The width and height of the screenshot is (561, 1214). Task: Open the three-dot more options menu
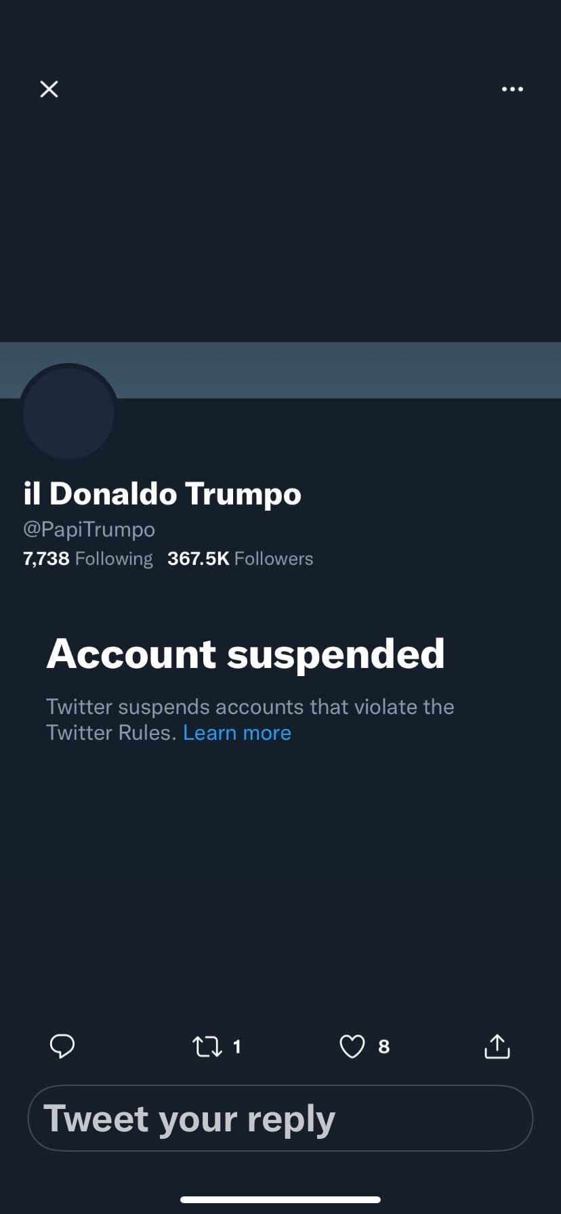[x=512, y=89]
